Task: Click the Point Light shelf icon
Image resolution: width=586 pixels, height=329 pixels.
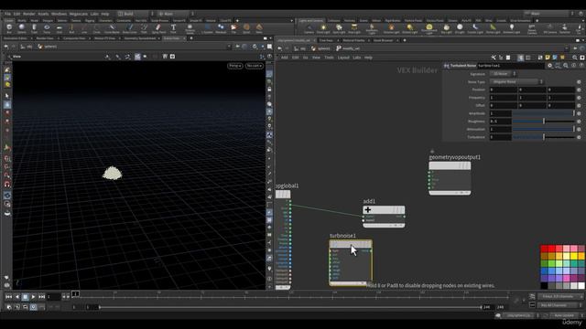Action: pyautogui.click(x=323, y=28)
